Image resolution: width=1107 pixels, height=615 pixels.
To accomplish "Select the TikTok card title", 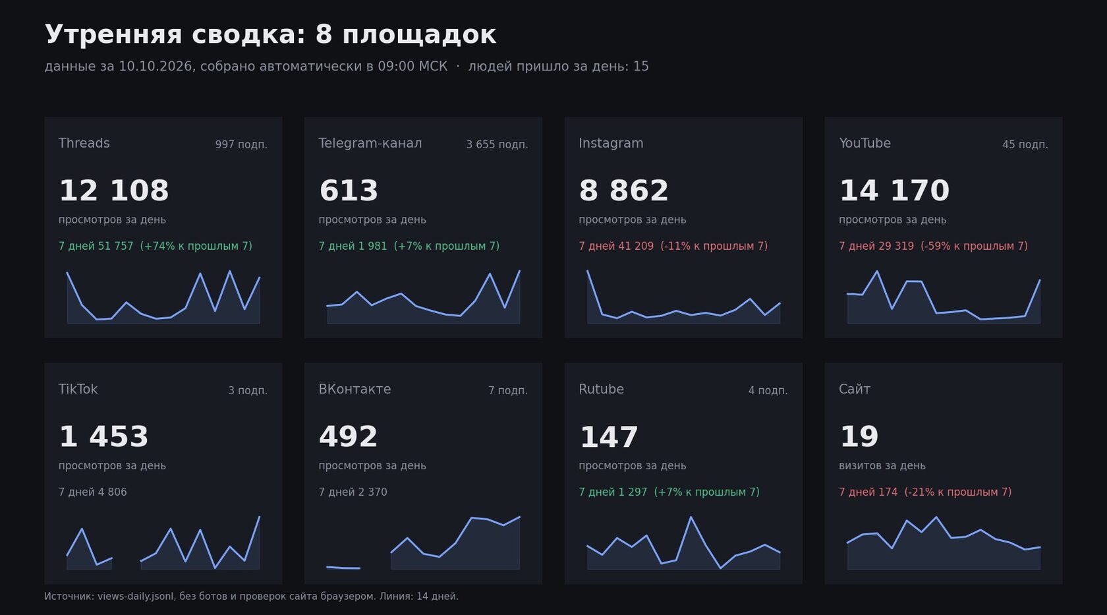I will [78, 389].
